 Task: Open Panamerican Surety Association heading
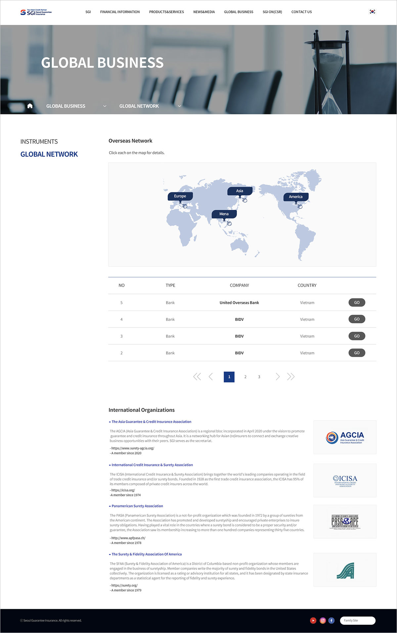point(137,506)
